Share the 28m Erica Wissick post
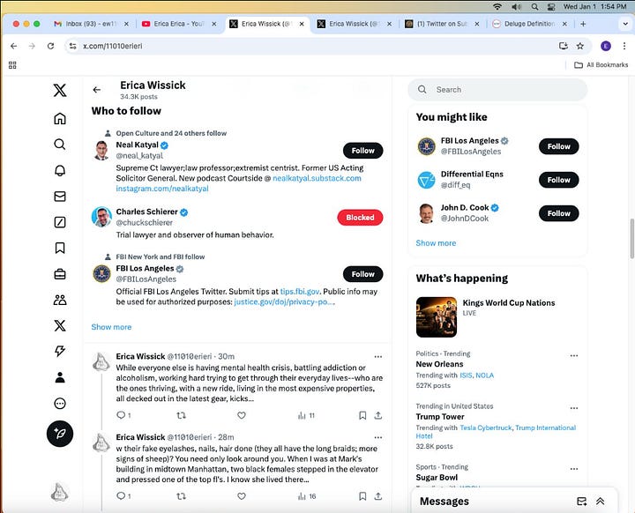The height and width of the screenshot is (513, 635). pyautogui.click(x=377, y=496)
